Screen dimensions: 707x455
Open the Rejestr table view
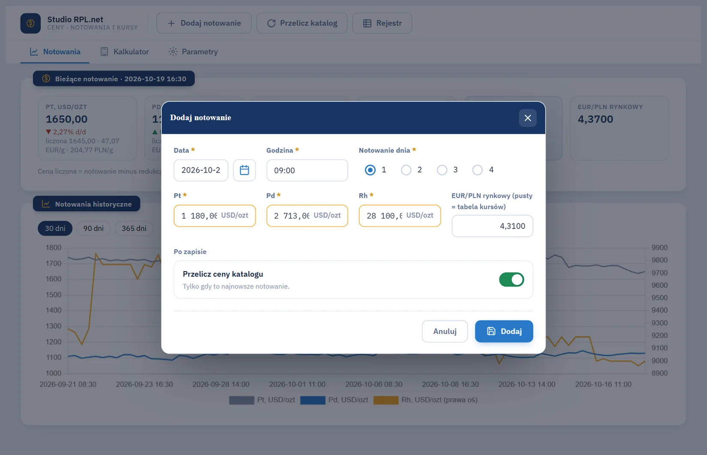(x=382, y=23)
